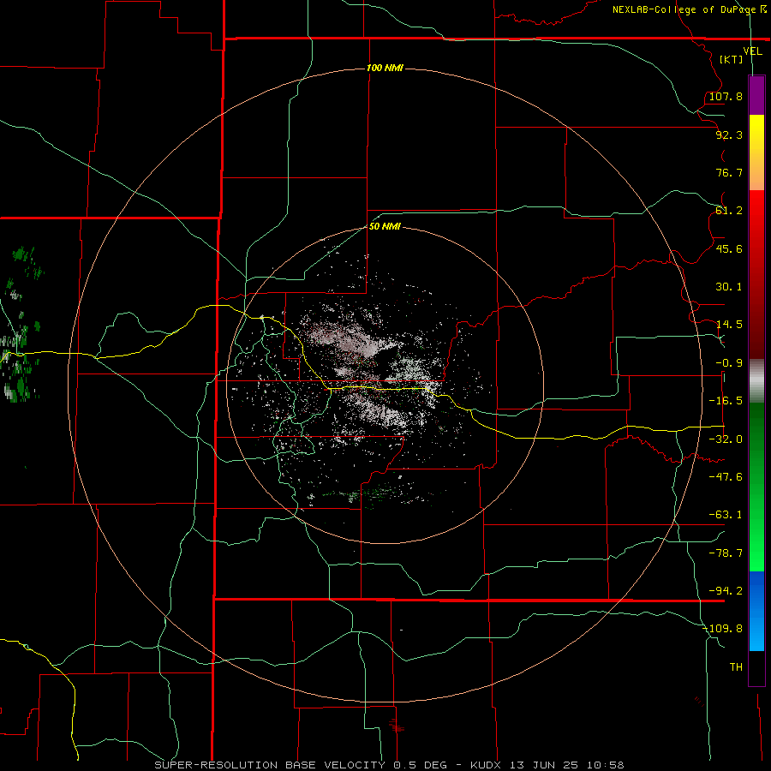Click the 61.2 velocity scale value
This screenshot has height=771, width=771.
(729, 211)
